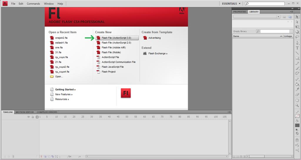The width and height of the screenshot is (301, 160).
Task: Open the Fill color swatch
Action: (x=297, y=125)
